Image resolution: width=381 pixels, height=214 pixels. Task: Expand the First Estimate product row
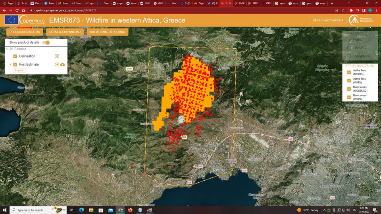(10, 64)
